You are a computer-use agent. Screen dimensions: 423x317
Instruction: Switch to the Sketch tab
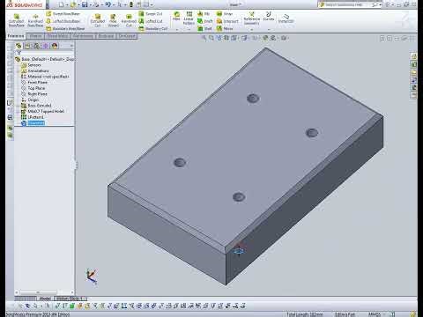point(35,36)
